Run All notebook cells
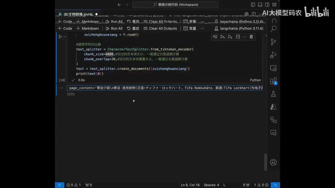This screenshot has width=335, height=188. pos(114,28)
